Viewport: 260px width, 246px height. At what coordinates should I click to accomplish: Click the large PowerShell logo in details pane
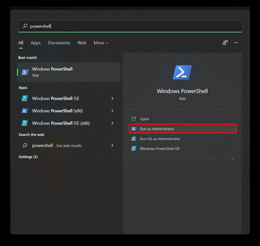[182, 72]
